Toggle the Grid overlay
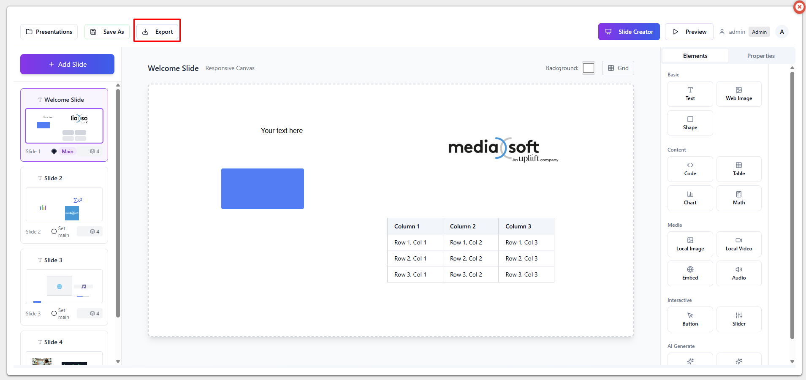The height and width of the screenshot is (380, 806). point(618,68)
